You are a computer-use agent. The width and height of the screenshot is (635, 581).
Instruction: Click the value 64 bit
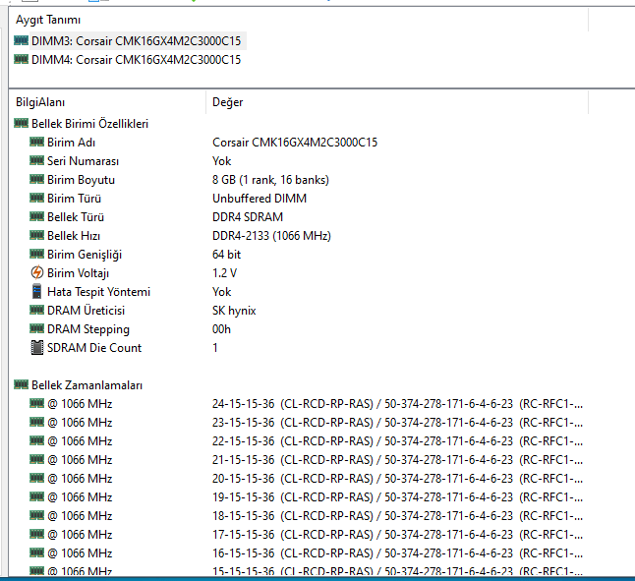click(x=226, y=255)
